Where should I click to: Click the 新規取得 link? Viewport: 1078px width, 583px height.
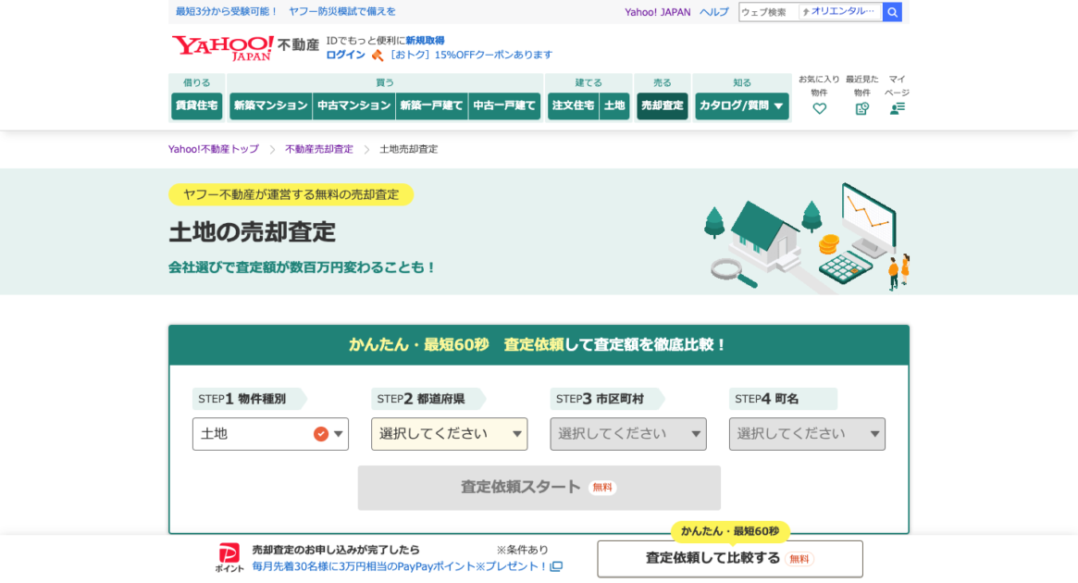(425, 41)
